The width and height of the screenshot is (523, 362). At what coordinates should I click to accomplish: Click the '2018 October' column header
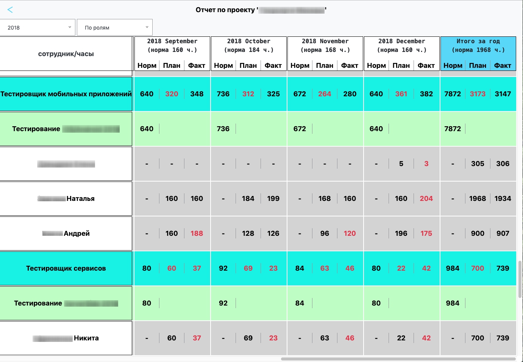click(x=249, y=45)
